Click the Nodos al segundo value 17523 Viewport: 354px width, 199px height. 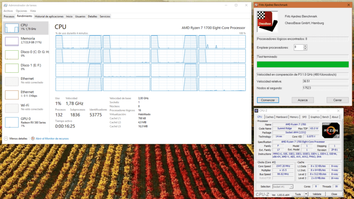coord(326,88)
